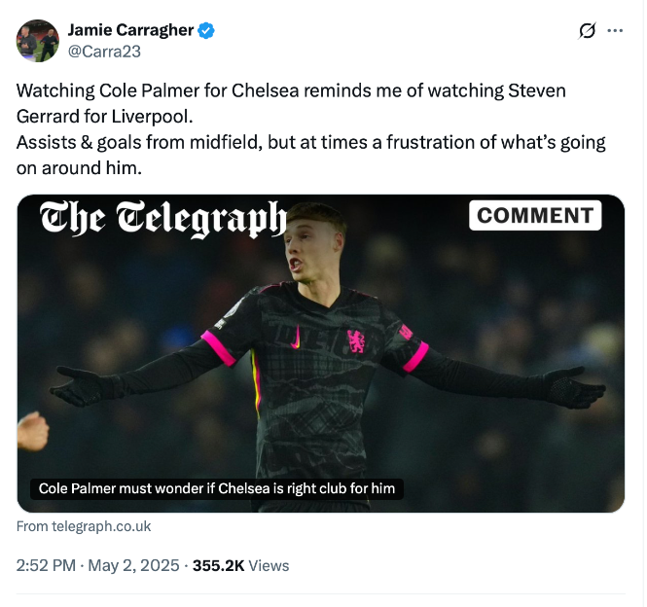Open the three-dot More options menu
This screenshot has width=647, height=607.
(x=615, y=30)
